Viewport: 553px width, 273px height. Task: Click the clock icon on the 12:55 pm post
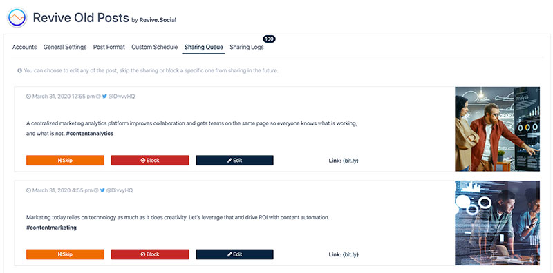[28, 97]
